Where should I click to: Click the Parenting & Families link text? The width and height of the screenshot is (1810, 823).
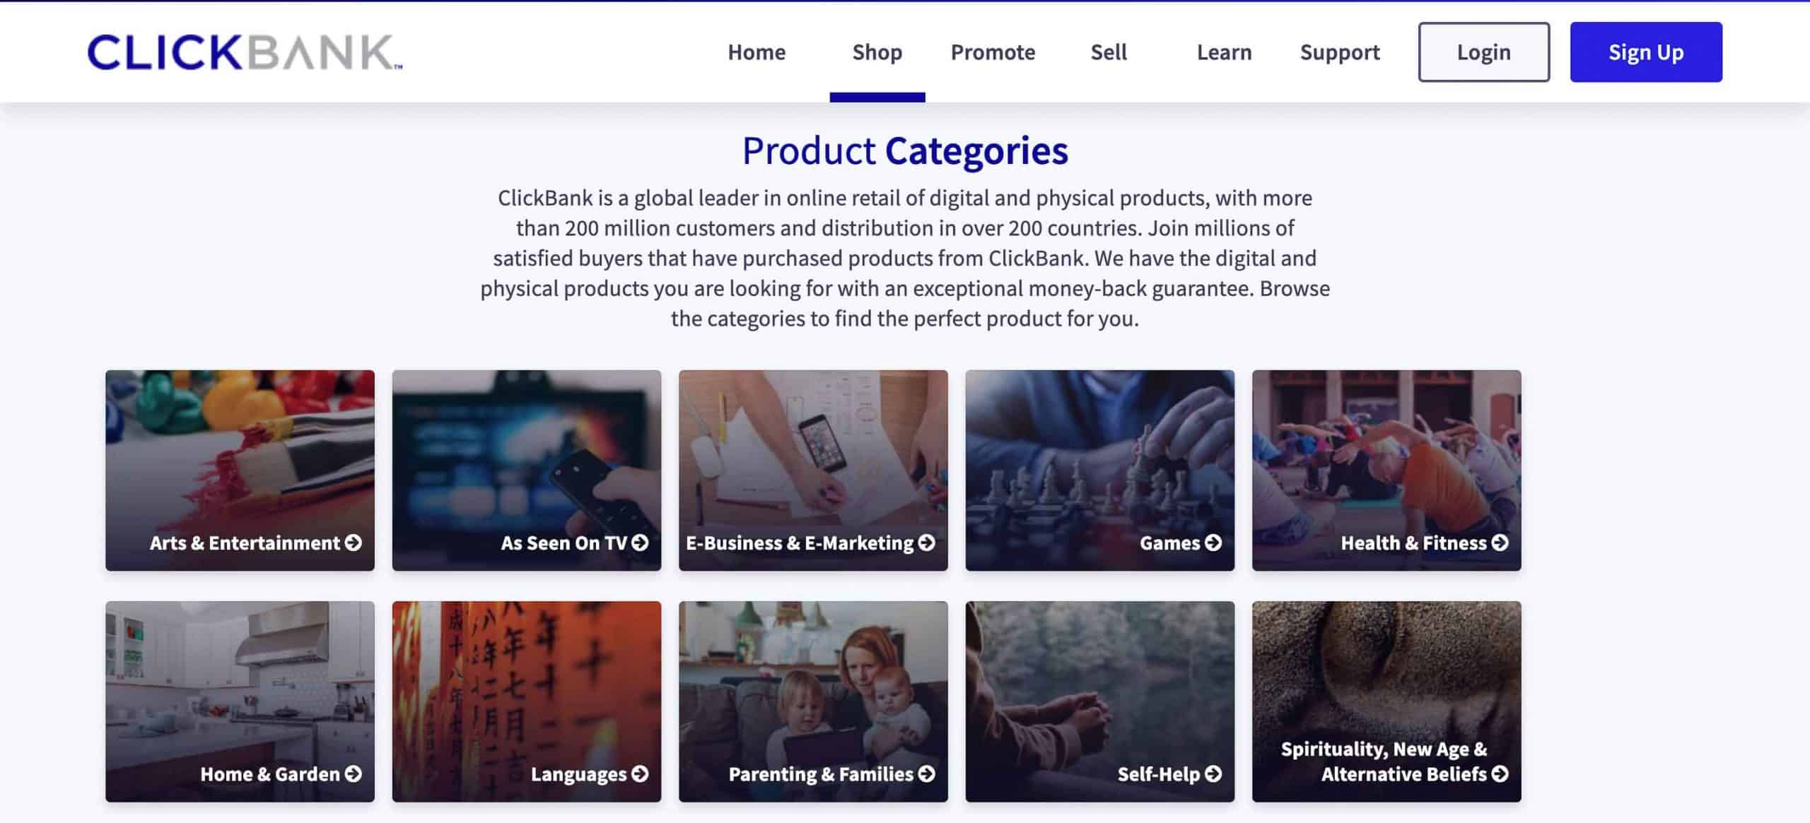pyautogui.click(x=821, y=774)
